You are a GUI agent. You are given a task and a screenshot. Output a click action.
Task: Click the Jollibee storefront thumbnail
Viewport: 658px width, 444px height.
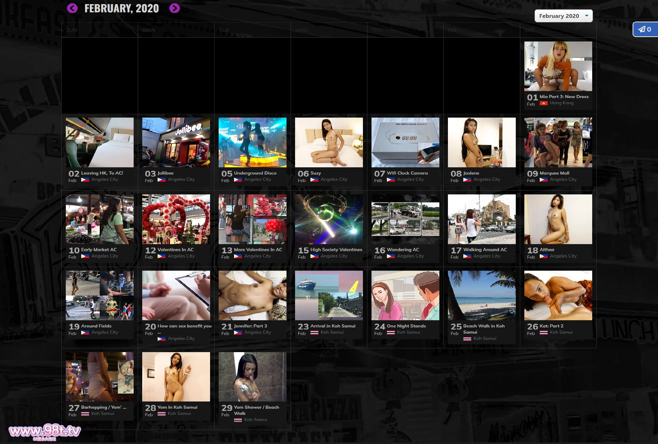click(176, 143)
